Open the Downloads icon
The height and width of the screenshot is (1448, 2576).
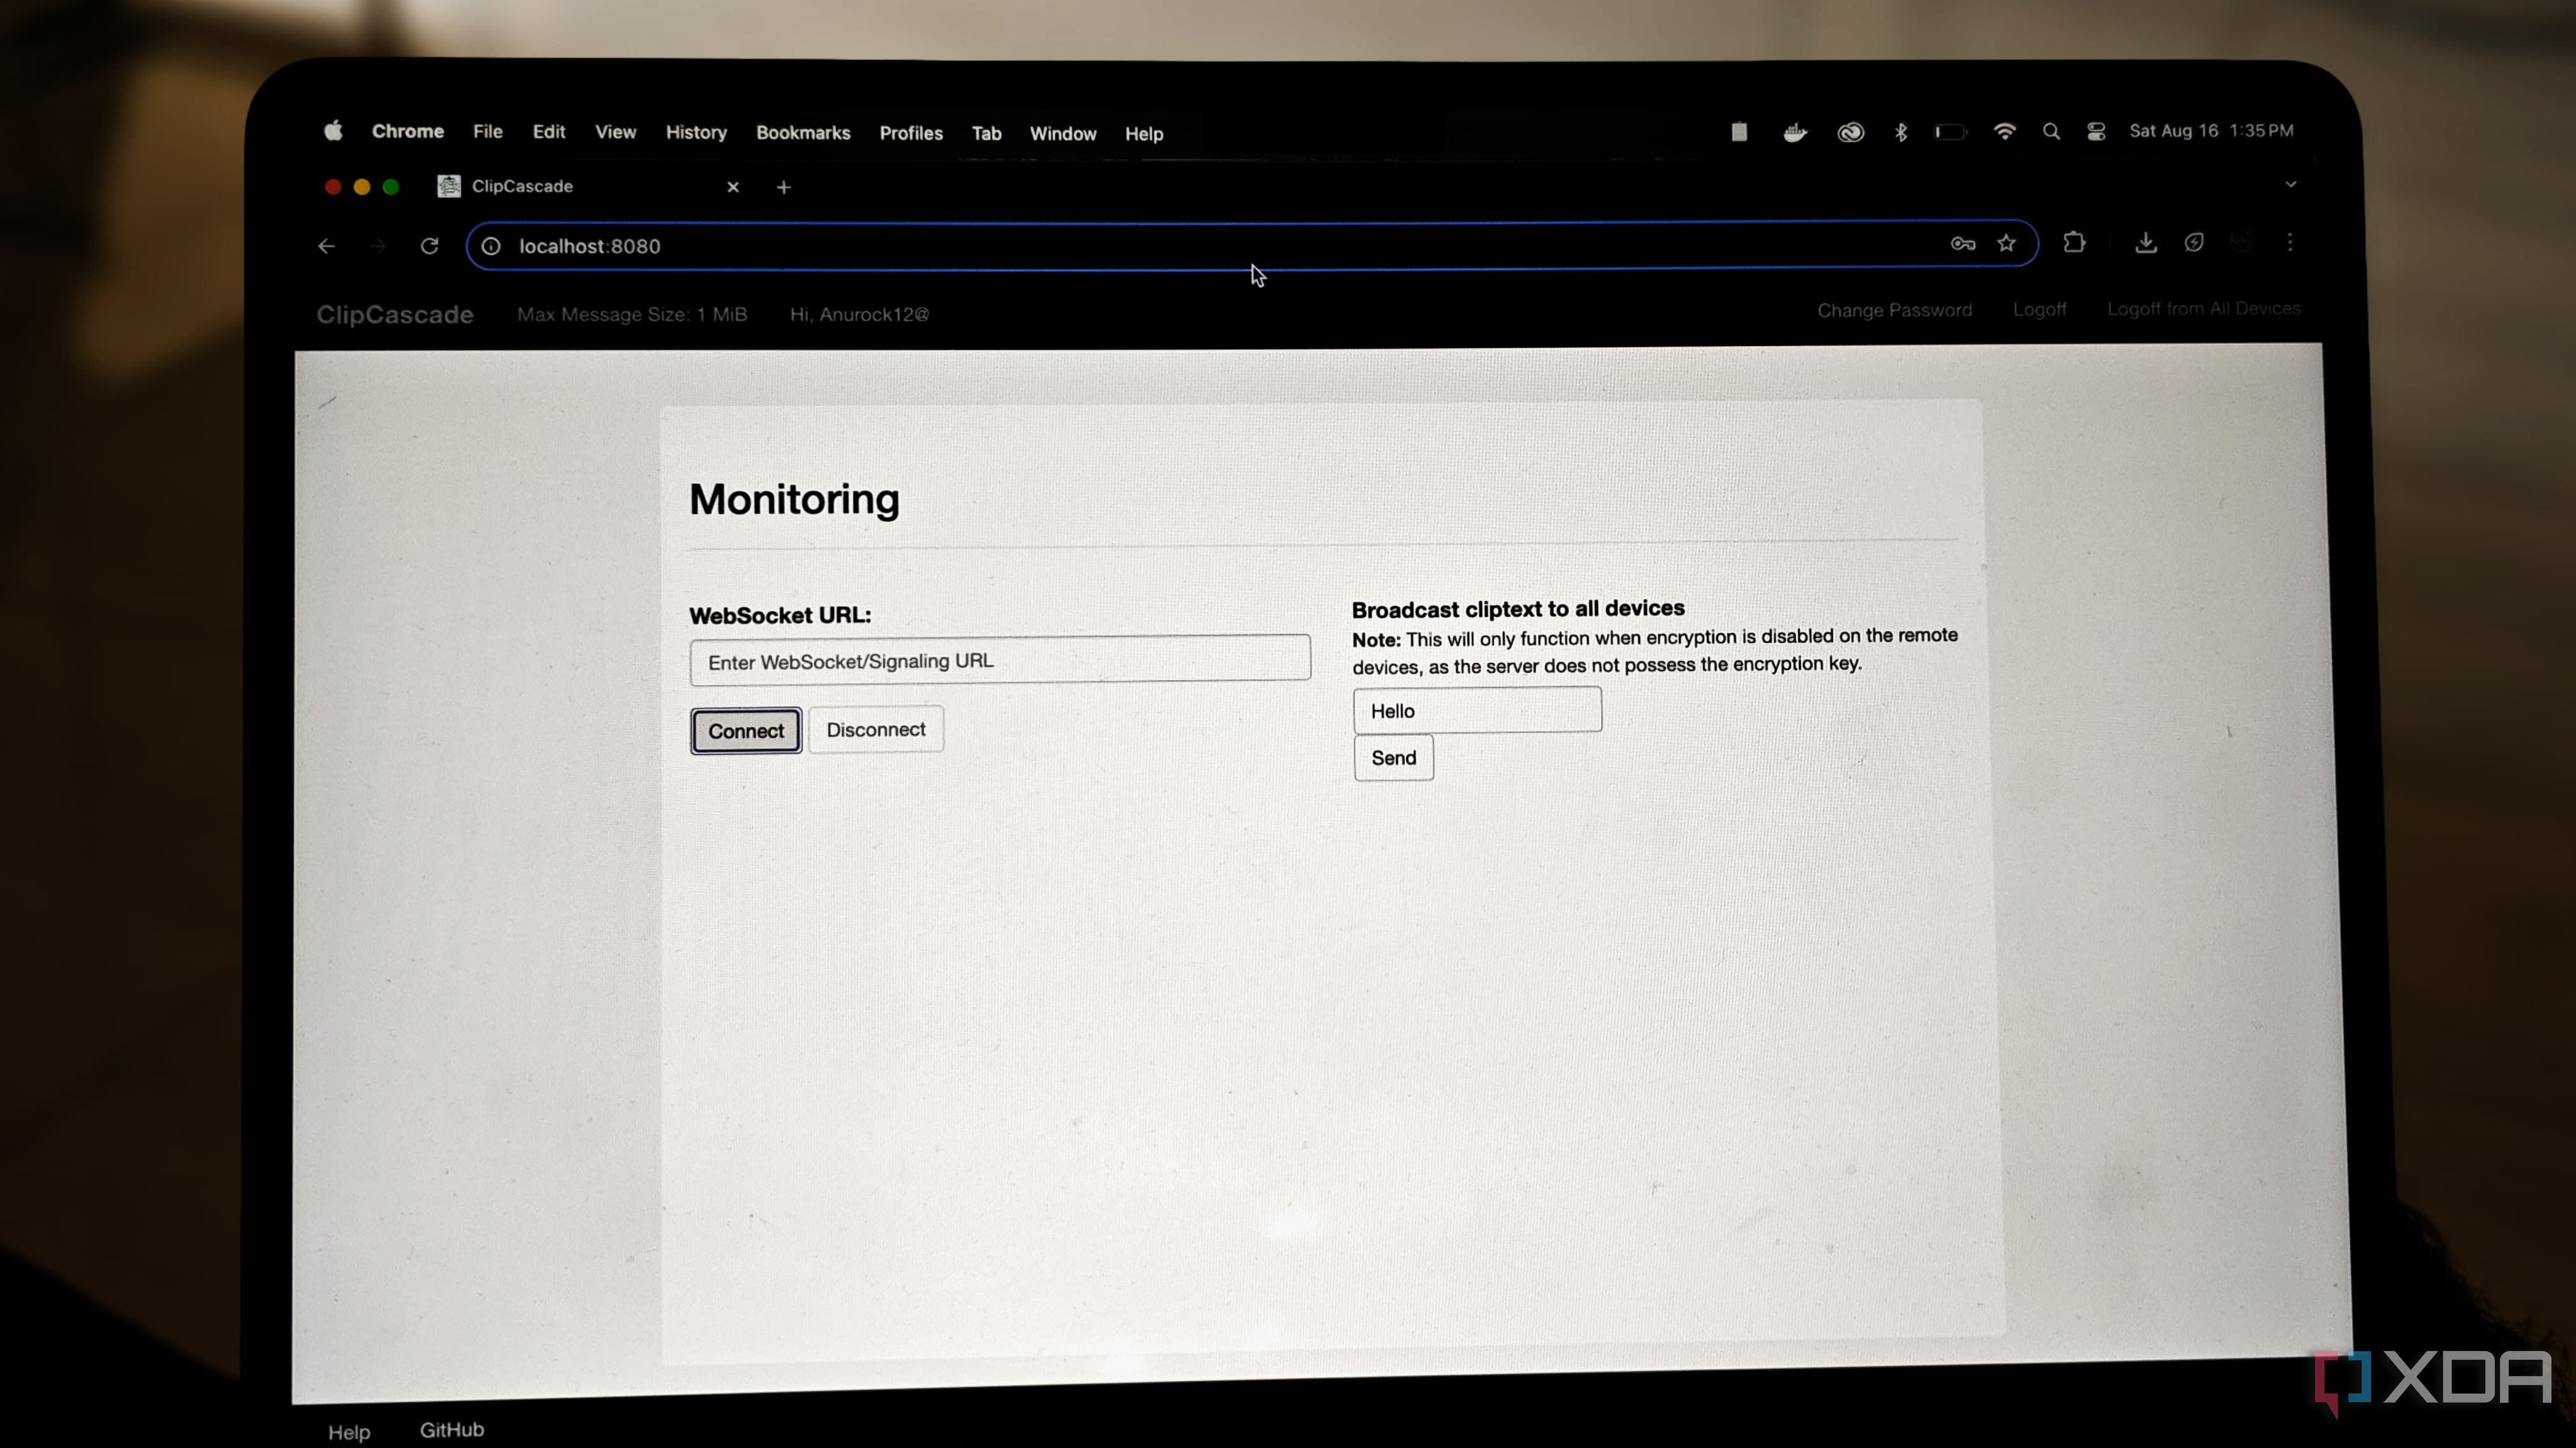[2145, 243]
